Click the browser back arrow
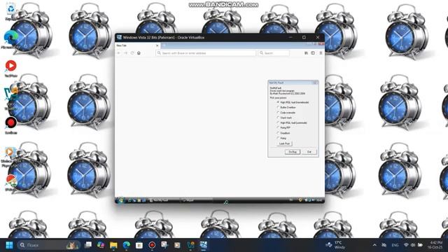The image size is (448, 252). (x=119, y=53)
